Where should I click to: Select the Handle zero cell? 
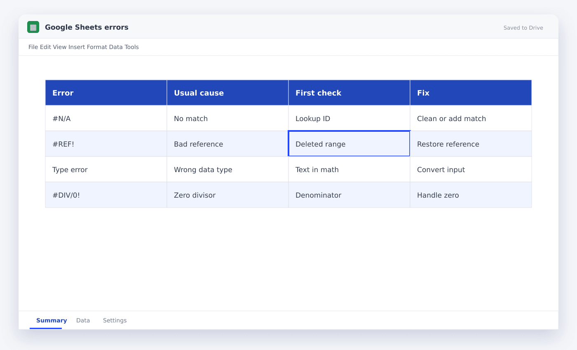point(471,195)
